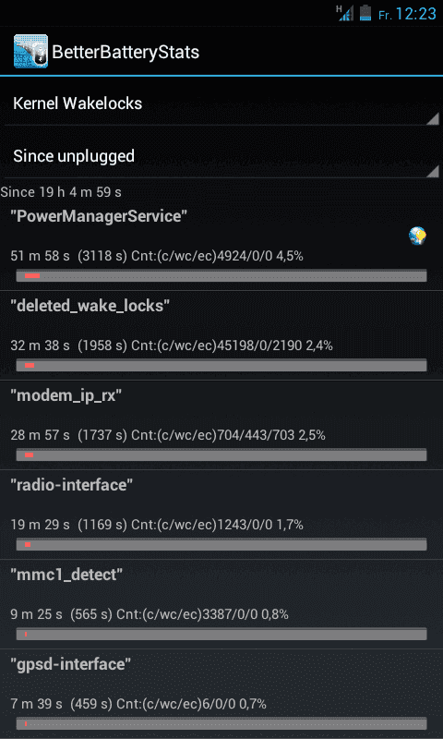The image size is (443, 739).
Task: Select the "gpsd-interface" list entry
Action: [x=221, y=694]
